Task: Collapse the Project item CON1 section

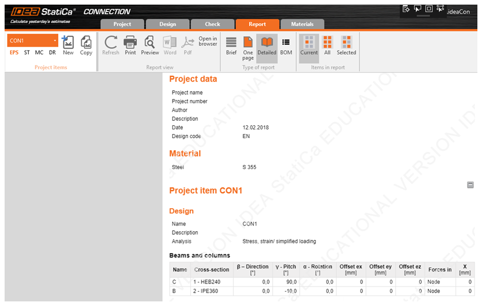Action: 470,185
